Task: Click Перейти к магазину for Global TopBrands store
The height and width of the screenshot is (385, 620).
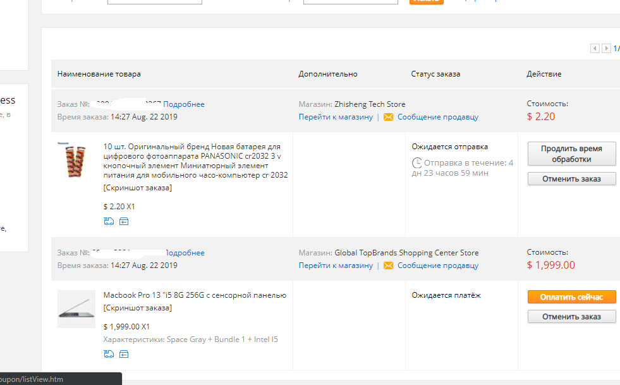Action: tap(336, 266)
